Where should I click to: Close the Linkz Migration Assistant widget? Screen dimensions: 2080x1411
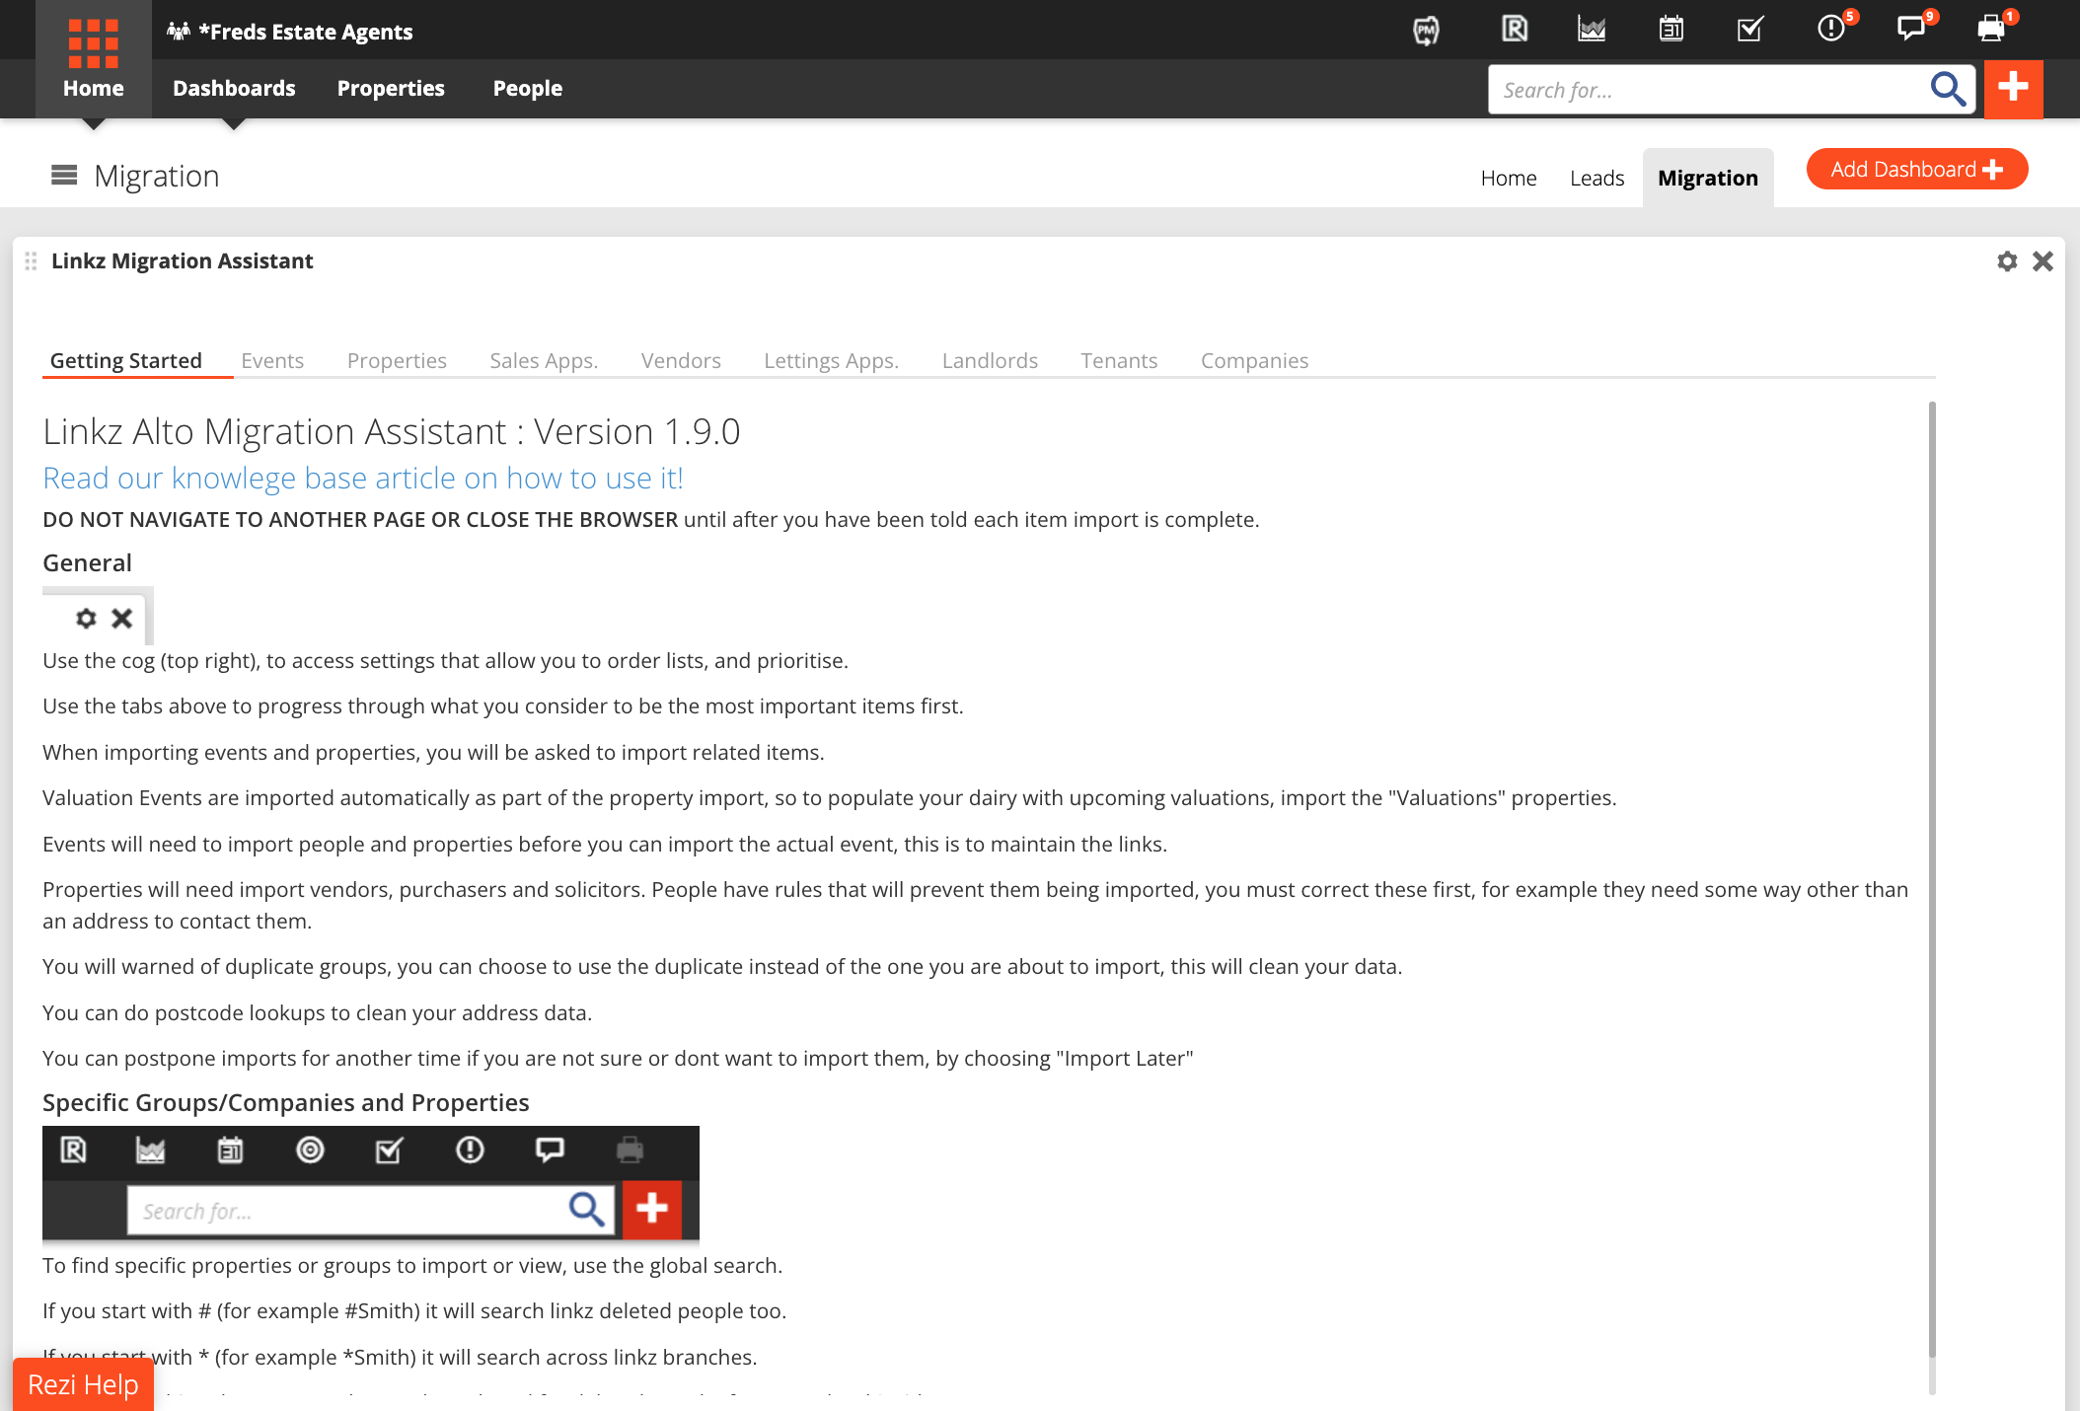coord(2043,261)
